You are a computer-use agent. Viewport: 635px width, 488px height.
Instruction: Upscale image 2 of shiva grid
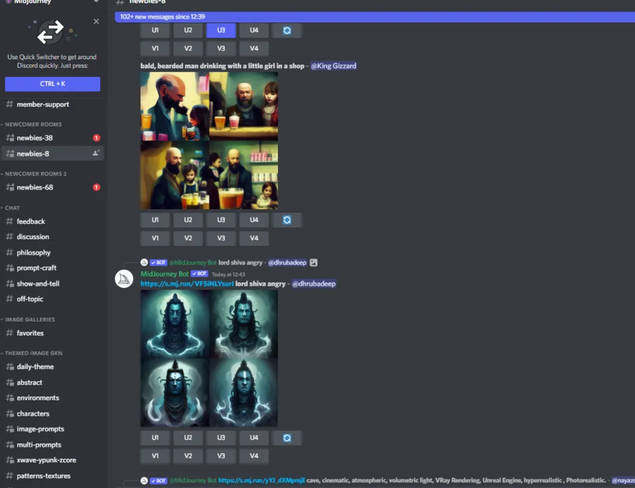coord(188,438)
